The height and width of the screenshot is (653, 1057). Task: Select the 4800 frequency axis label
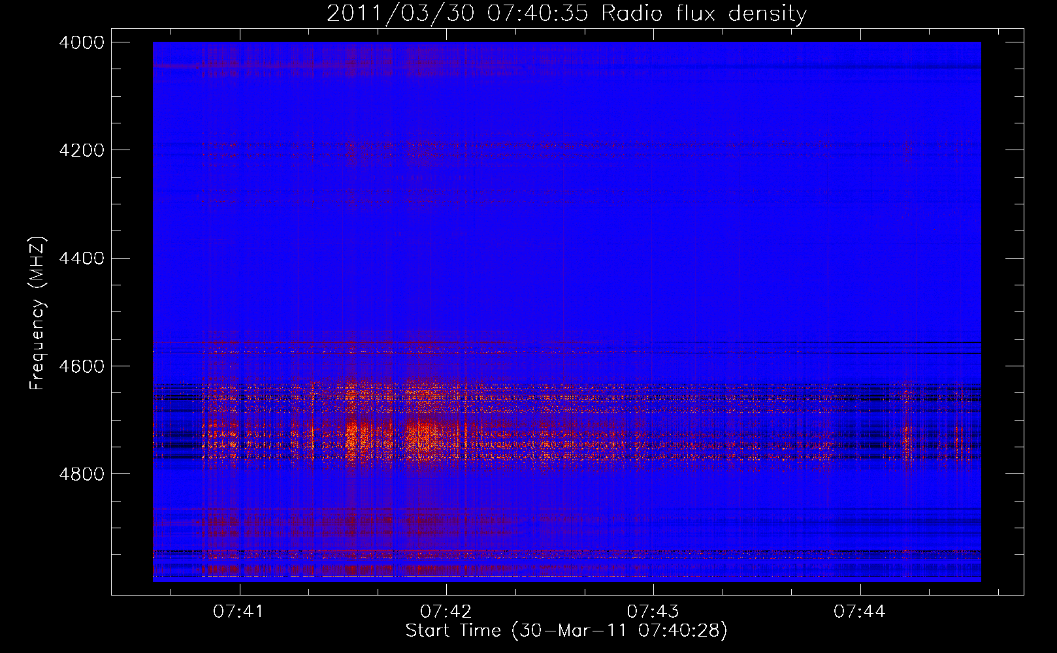click(x=81, y=474)
